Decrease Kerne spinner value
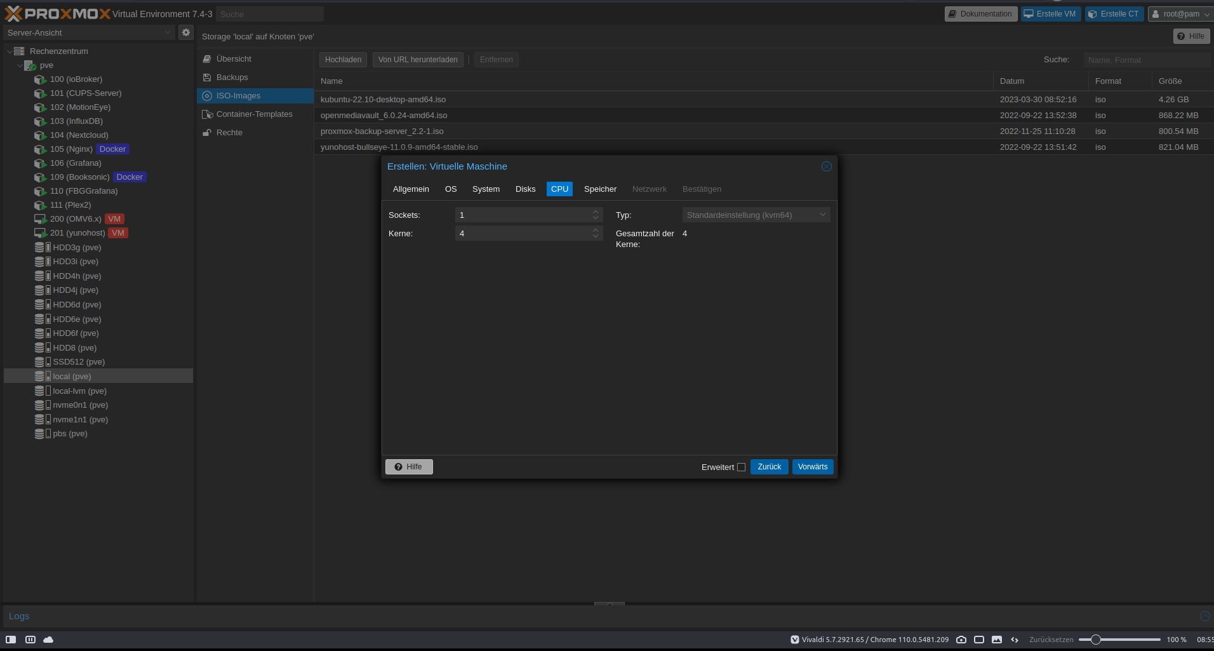 [596, 237]
